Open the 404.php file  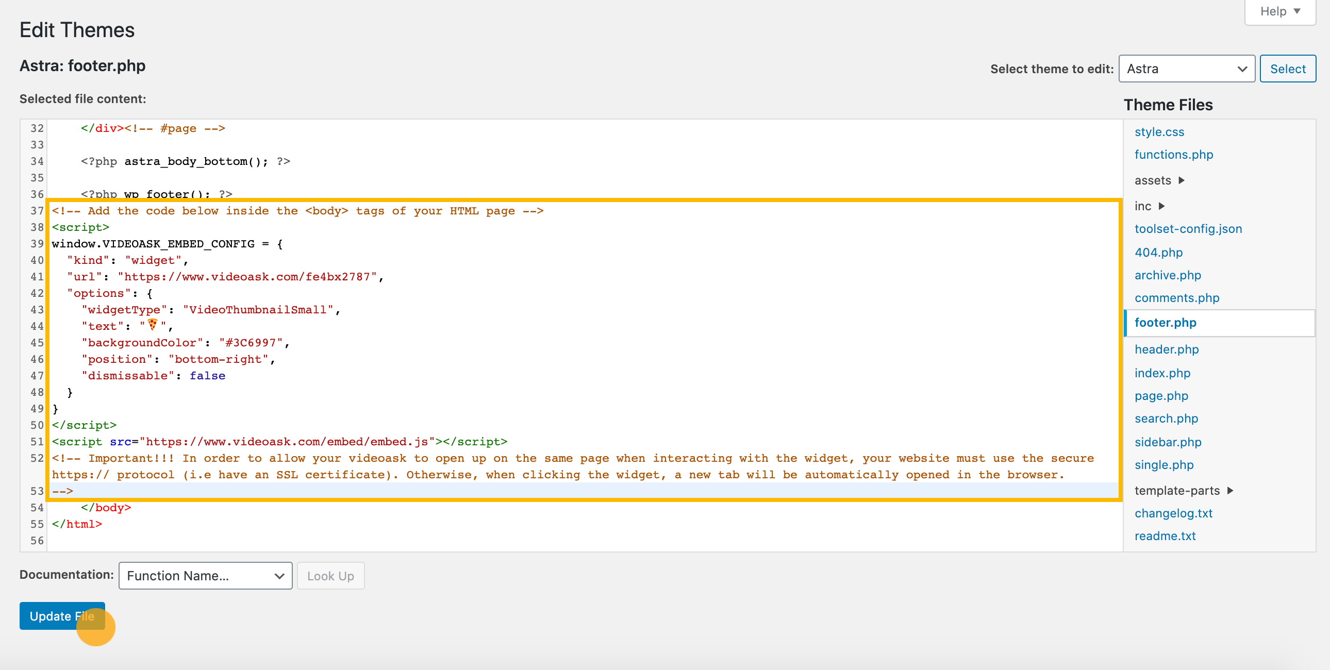click(1158, 253)
